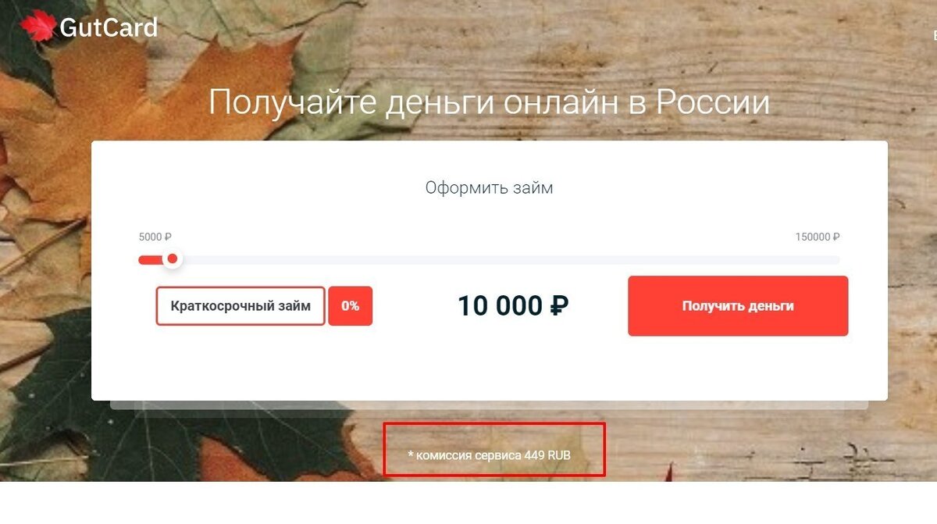Click the Оформить займ card title
937x524 pixels.
(489, 188)
